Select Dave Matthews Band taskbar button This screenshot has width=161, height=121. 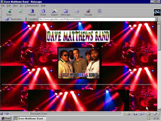click(x=30, y=118)
